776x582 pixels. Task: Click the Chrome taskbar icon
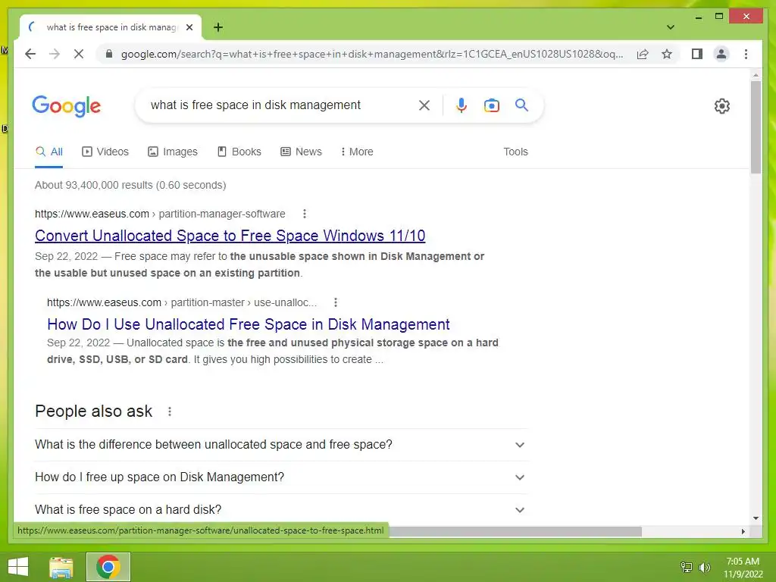pyautogui.click(x=108, y=567)
